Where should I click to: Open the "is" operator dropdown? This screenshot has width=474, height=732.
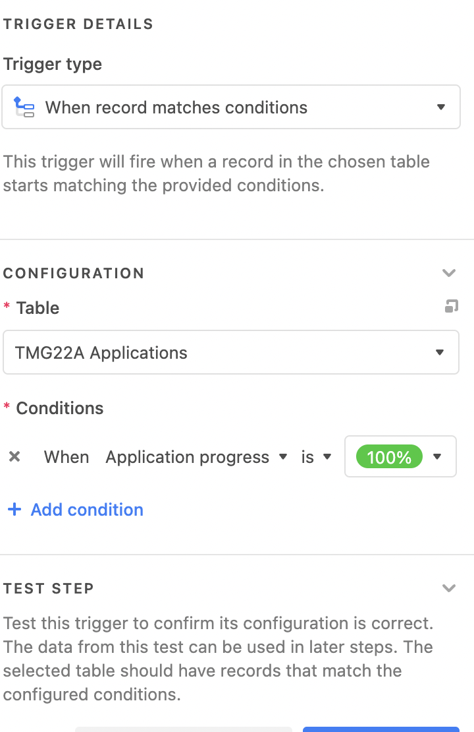[x=316, y=456]
